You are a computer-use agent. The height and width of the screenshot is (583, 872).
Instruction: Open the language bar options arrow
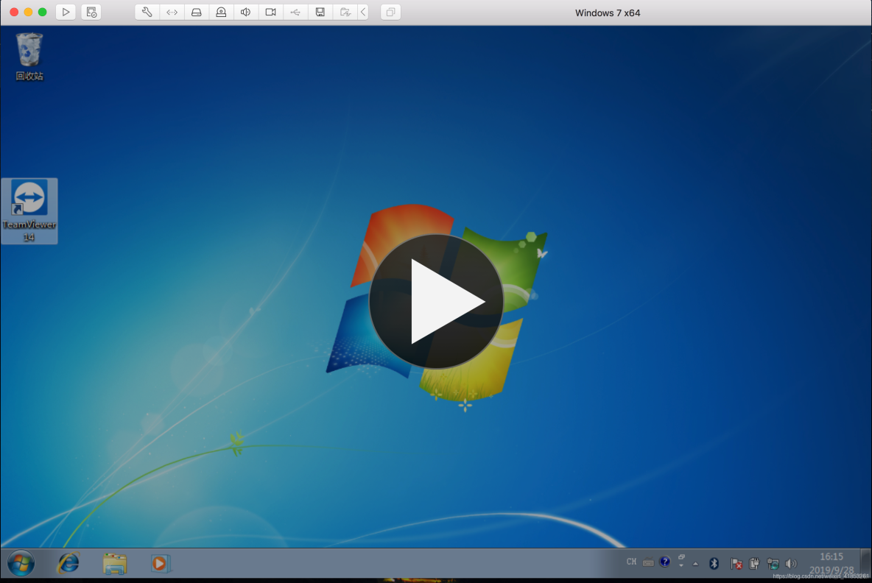point(681,565)
